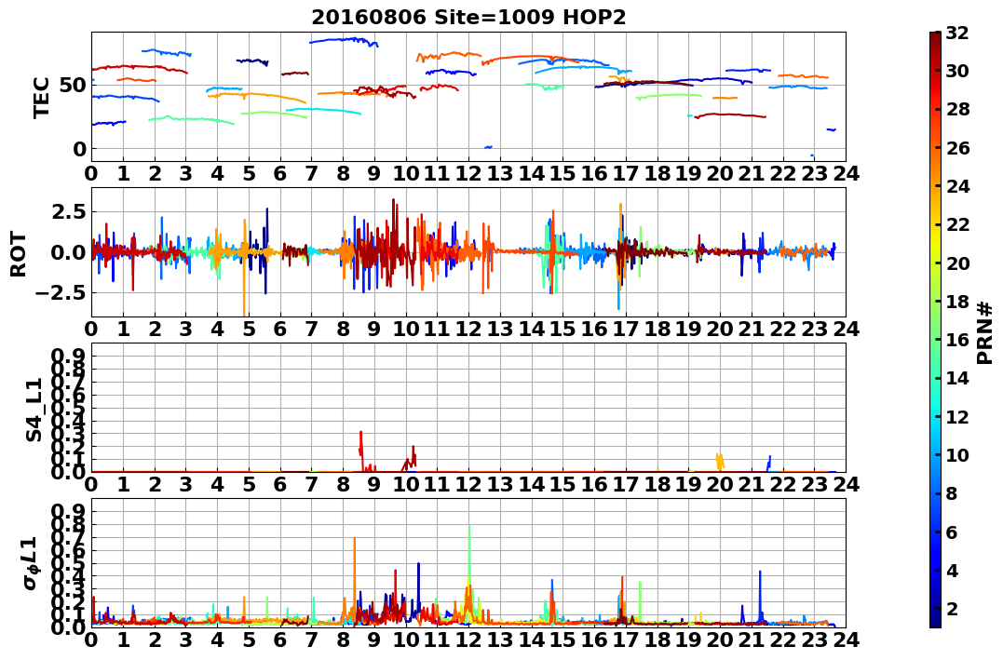Click the '2.5' tick on ROT axis
Screen dimensions: 1003x660
point(69,211)
